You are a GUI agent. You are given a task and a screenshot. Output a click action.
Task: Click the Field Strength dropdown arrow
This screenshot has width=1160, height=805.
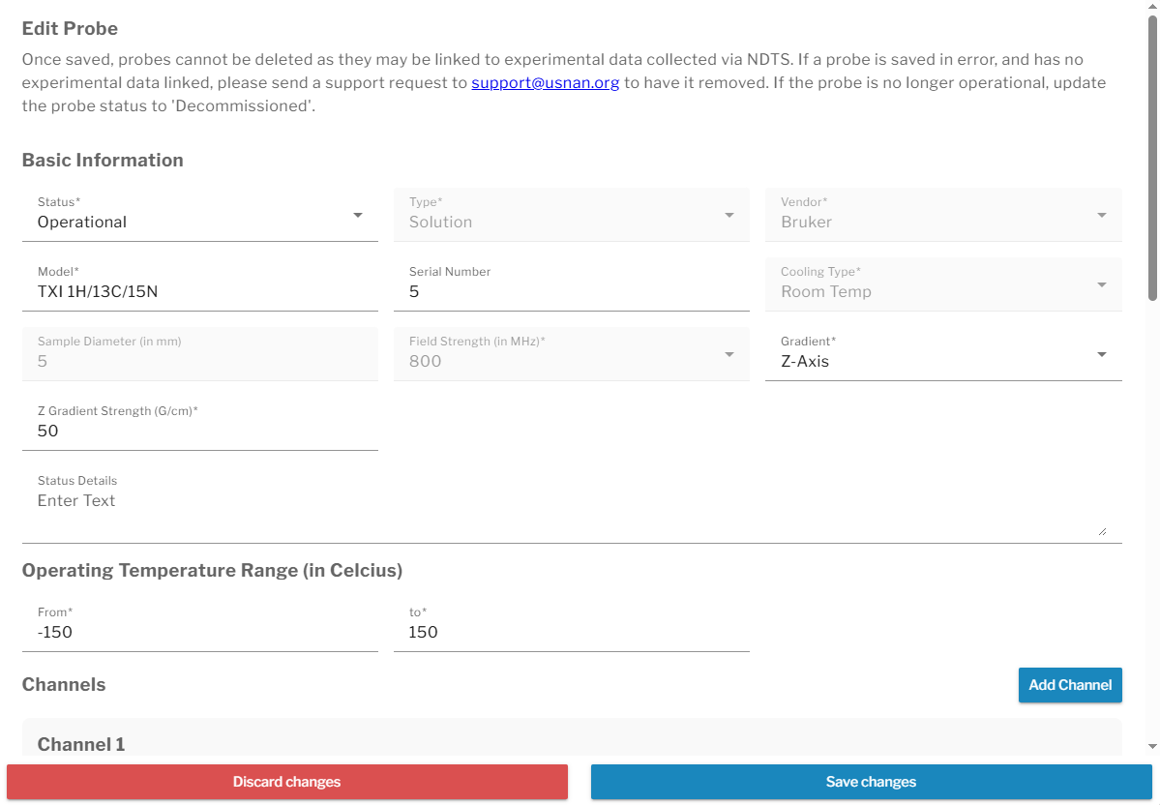click(729, 354)
